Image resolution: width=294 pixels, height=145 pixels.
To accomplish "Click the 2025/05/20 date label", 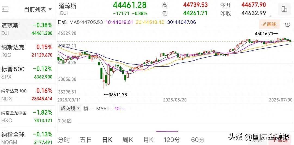I will point(175,100).
